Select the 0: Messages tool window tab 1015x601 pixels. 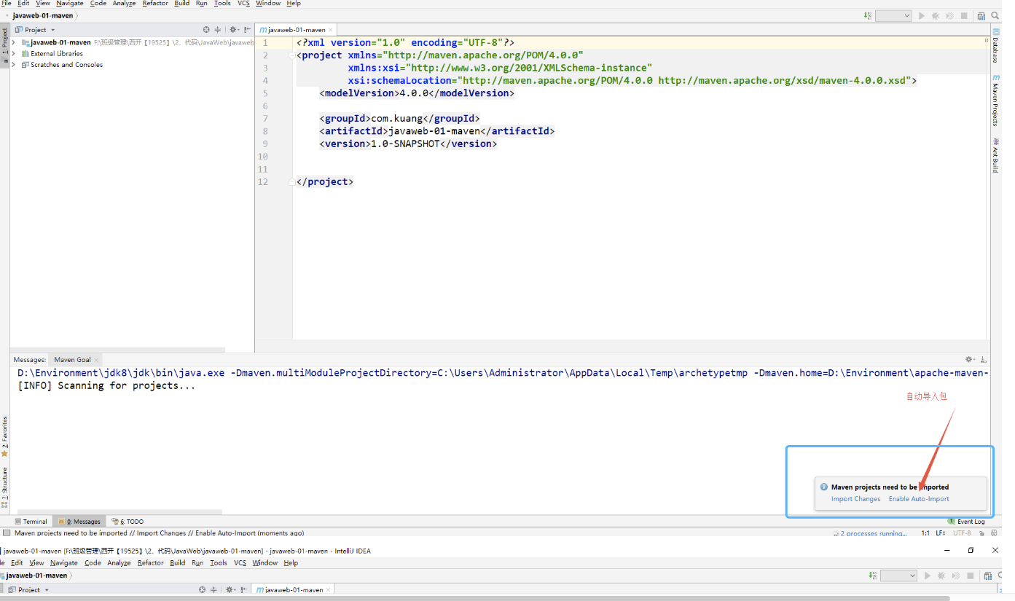[79, 522]
